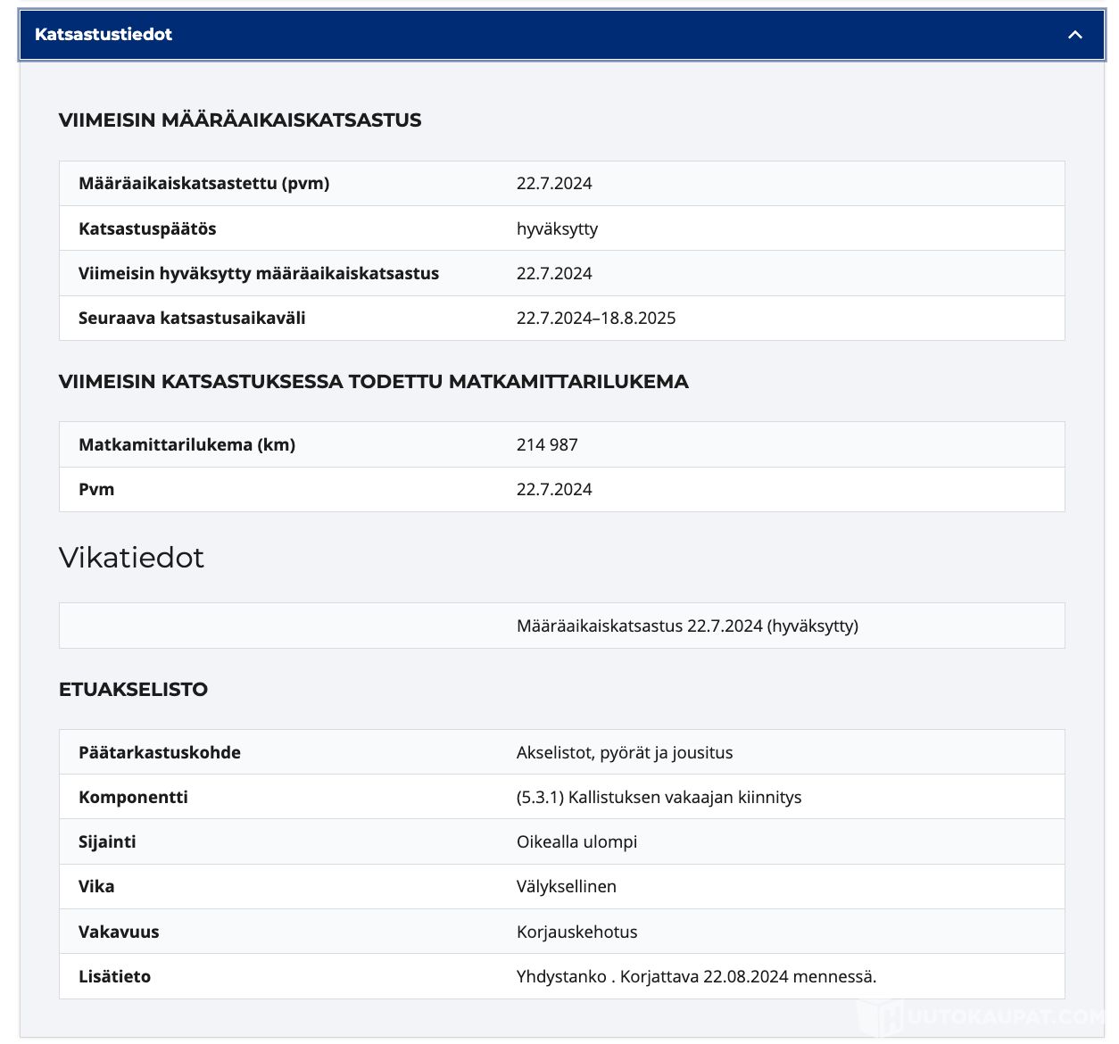This screenshot has width=1119, height=1044.
Task: Select the 22.7.2024–18.8.2025 date range
Action: (x=596, y=319)
